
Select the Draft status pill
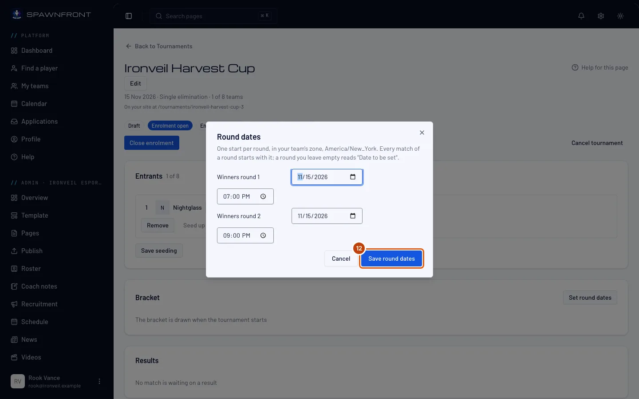coord(134,126)
